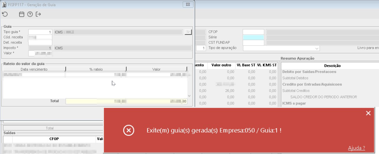The width and height of the screenshot is (379, 154).
Task: Dismiss the red error notification
Action: (x=368, y=113)
